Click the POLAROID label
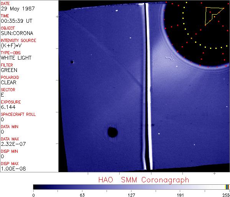The image size is (230, 197). click(10, 77)
